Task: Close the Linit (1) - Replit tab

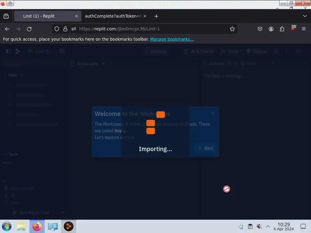Action: click(77, 16)
